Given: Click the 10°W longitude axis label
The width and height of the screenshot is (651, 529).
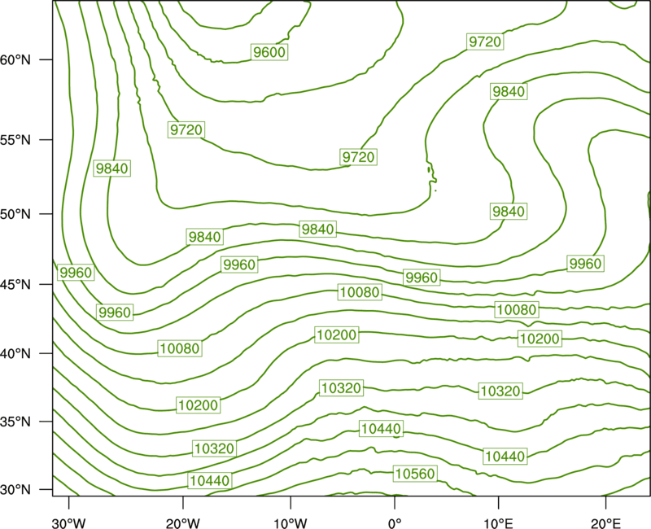Looking at the screenshot, I should click(x=291, y=523).
